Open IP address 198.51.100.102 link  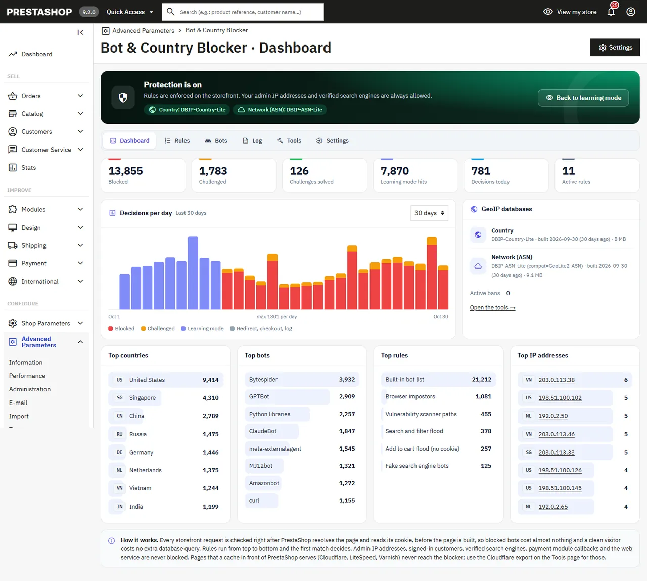pos(560,398)
